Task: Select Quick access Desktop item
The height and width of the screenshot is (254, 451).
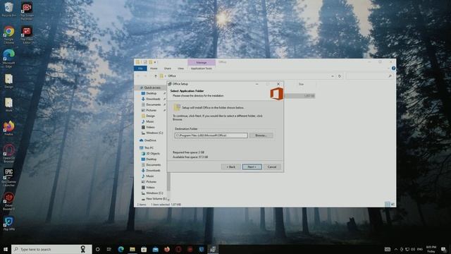Action: pos(149,93)
